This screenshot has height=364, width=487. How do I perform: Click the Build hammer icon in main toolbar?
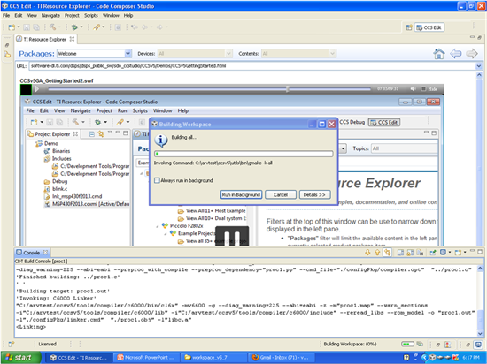click(x=52, y=27)
